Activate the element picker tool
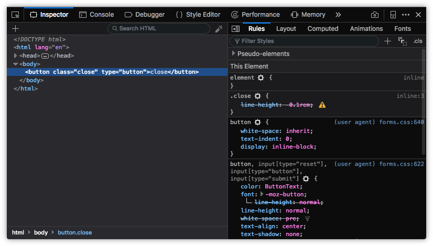The width and height of the screenshot is (433, 246). tap(15, 15)
